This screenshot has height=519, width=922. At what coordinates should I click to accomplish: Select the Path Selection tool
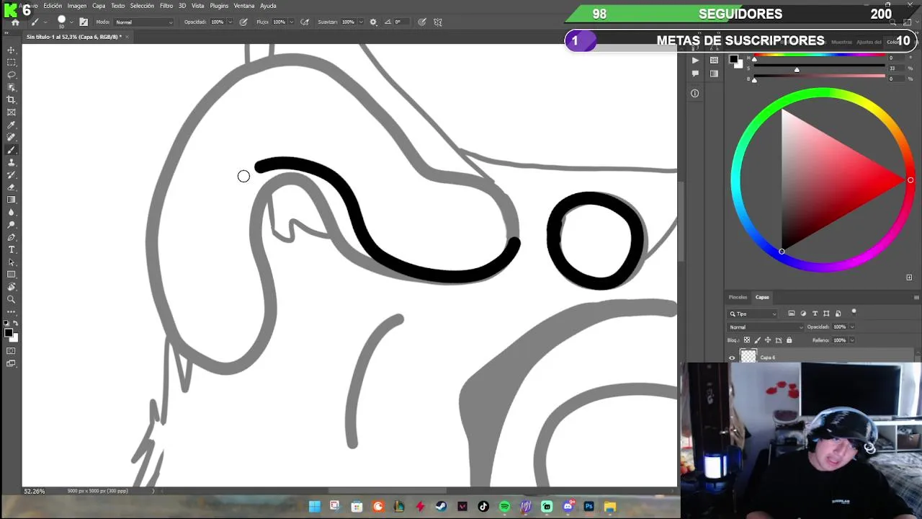point(12,262)
